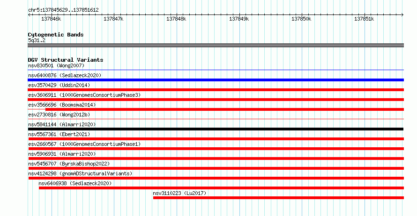Select the esv2730816 (Wong2012b) variant label
The height and width of the screenshot is (216, 417).
tap(59, 115)
